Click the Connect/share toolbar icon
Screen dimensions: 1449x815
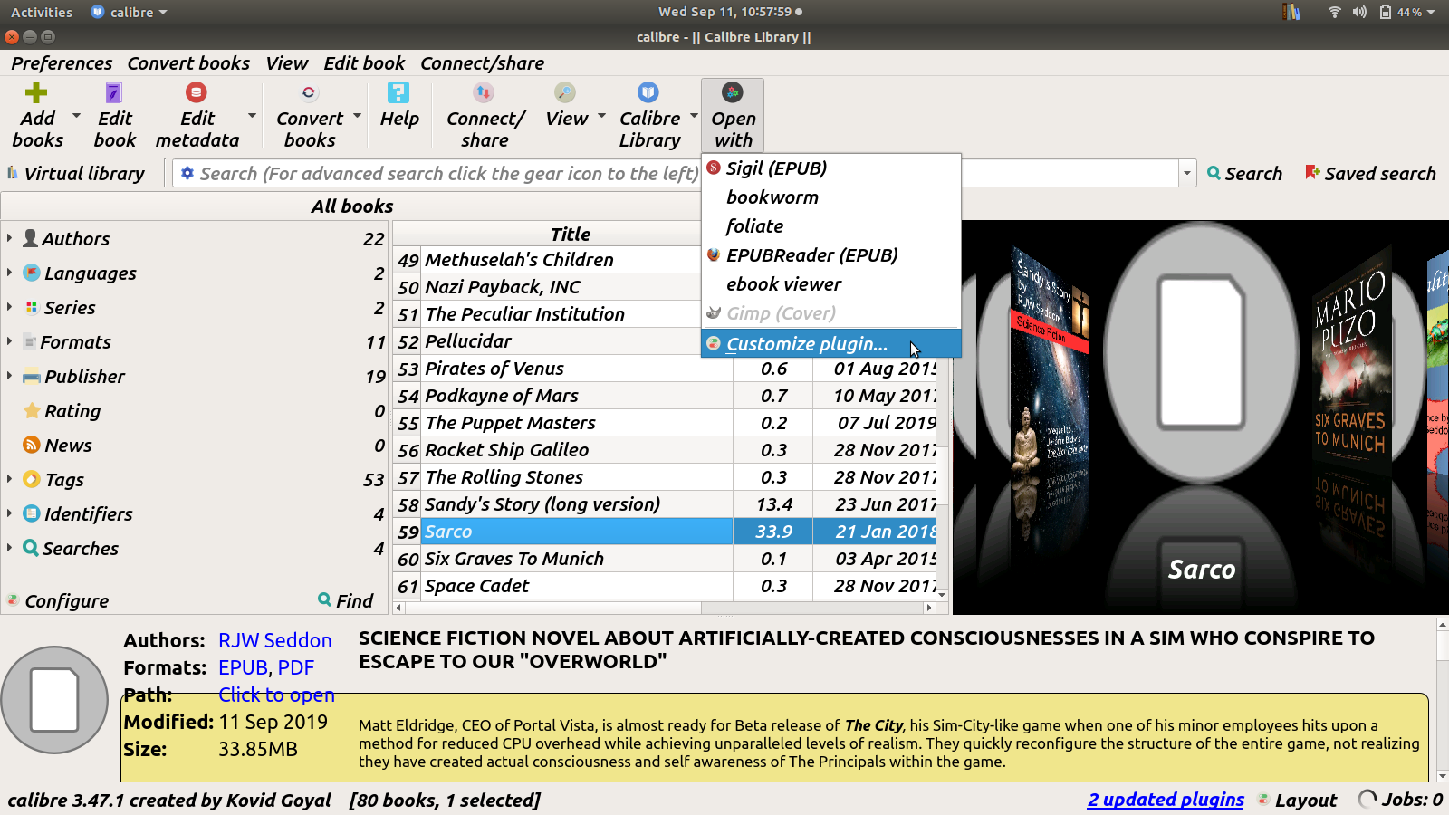(485, 92)
